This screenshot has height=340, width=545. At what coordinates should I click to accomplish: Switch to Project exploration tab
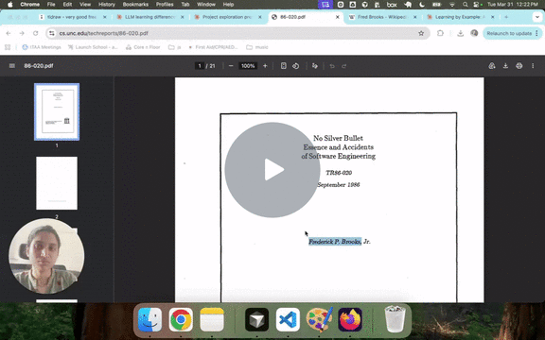[x=227, y=17]
